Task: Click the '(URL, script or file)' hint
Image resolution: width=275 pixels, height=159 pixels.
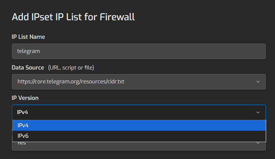Action: pos(71,68)
